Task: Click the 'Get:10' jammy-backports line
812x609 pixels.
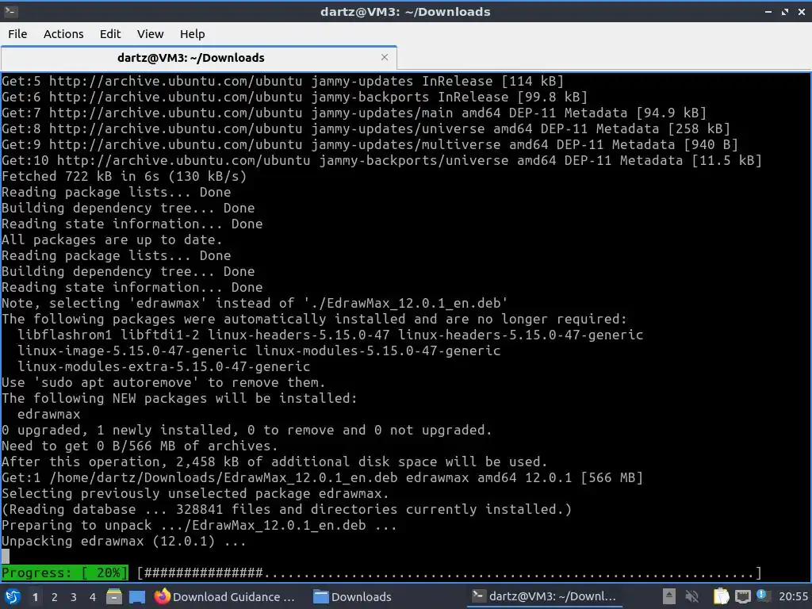Action: click(381, 160)
